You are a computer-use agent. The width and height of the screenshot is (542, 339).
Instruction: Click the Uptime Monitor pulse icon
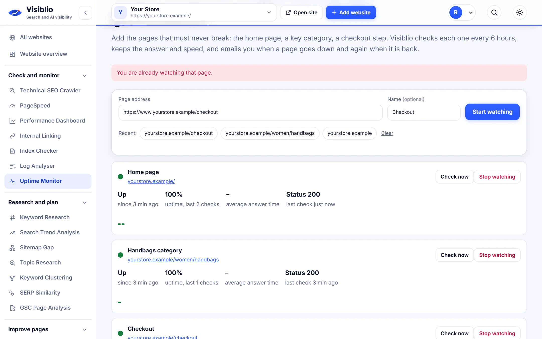click(12, 181)
